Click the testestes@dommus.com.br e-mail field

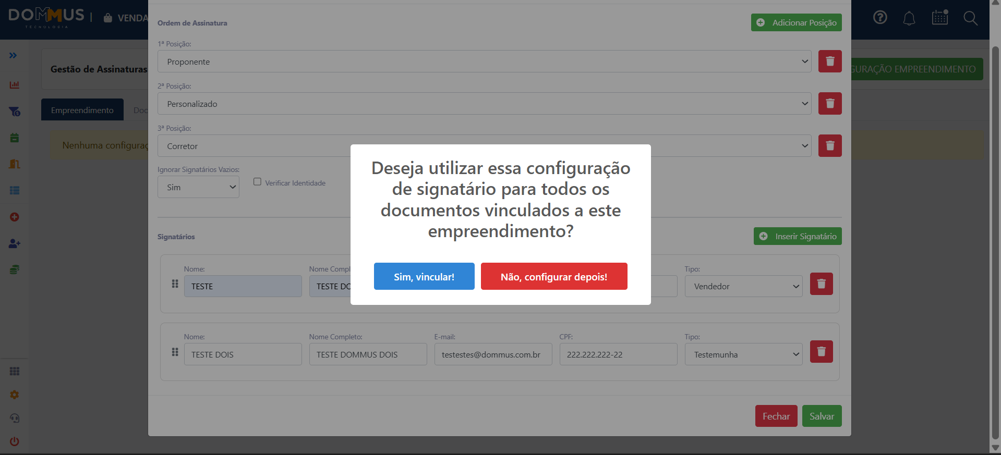[x=493, y=354]
